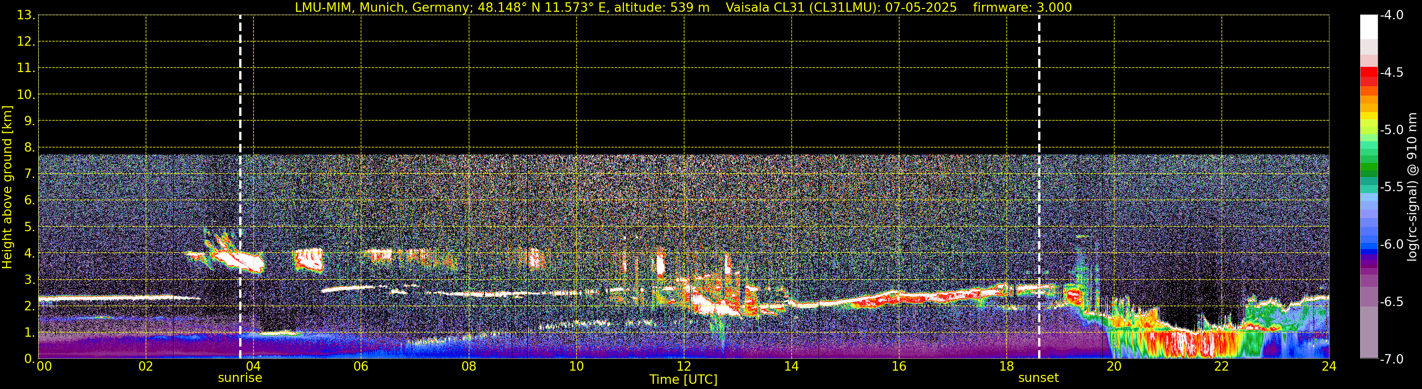Click the time axis tick '02'
The width and height of the screenshot is (1422, 389).
point(146,366)
